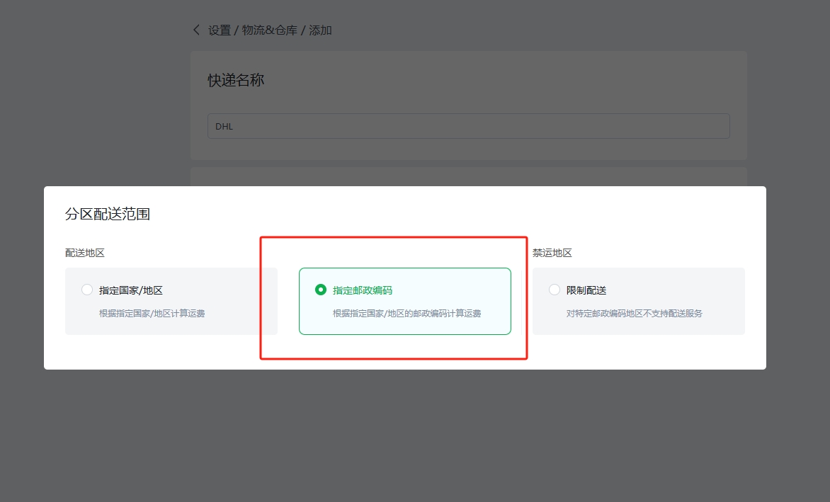Focus the express name field containing DHL
The image size is (830, 502).
click(x=468, y=126)
